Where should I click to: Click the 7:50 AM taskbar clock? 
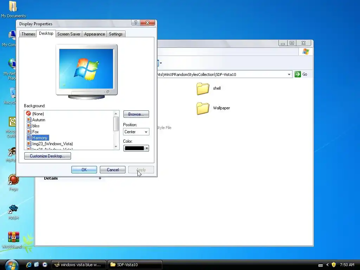pos(347,265)
